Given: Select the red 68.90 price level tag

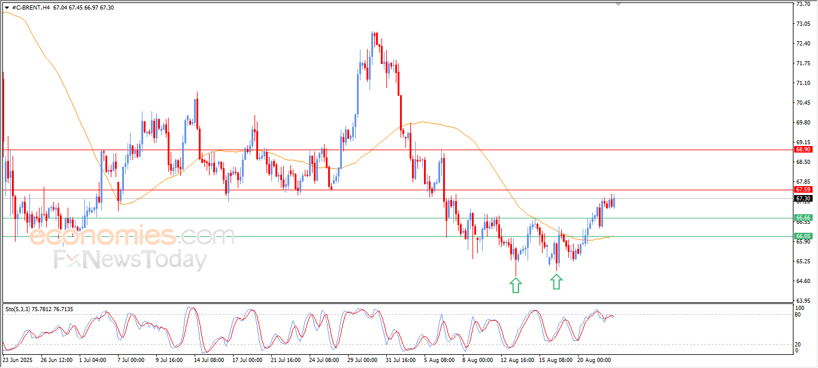Looking at the screenshot, I should point(803,149).
